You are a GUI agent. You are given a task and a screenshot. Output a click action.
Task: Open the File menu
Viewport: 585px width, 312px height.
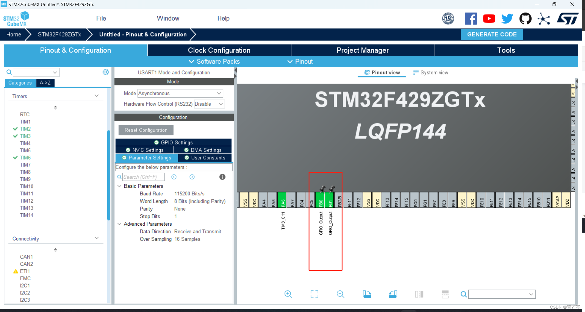click(101, 18)
